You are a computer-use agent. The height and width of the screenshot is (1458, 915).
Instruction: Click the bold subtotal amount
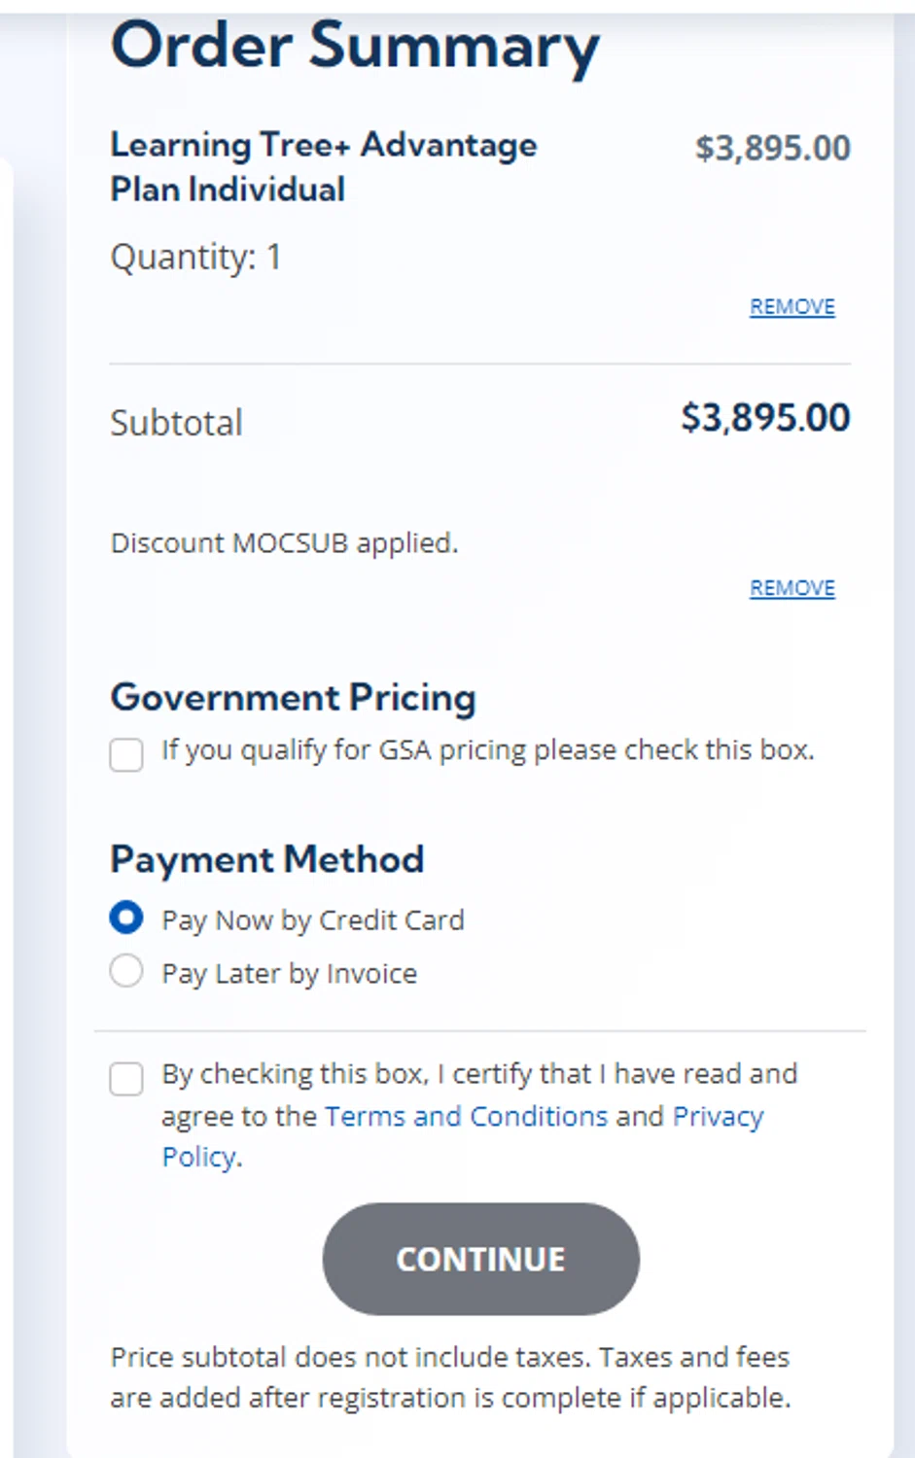coord(765,418)
